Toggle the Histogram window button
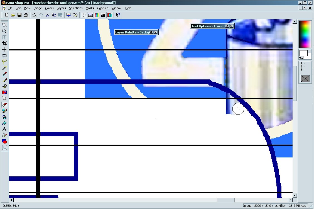Screen dimensions: 314x209 tap(103, 15)
